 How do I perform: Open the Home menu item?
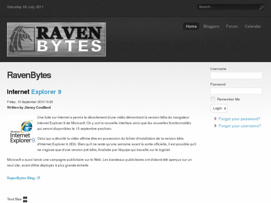[191, 26]
